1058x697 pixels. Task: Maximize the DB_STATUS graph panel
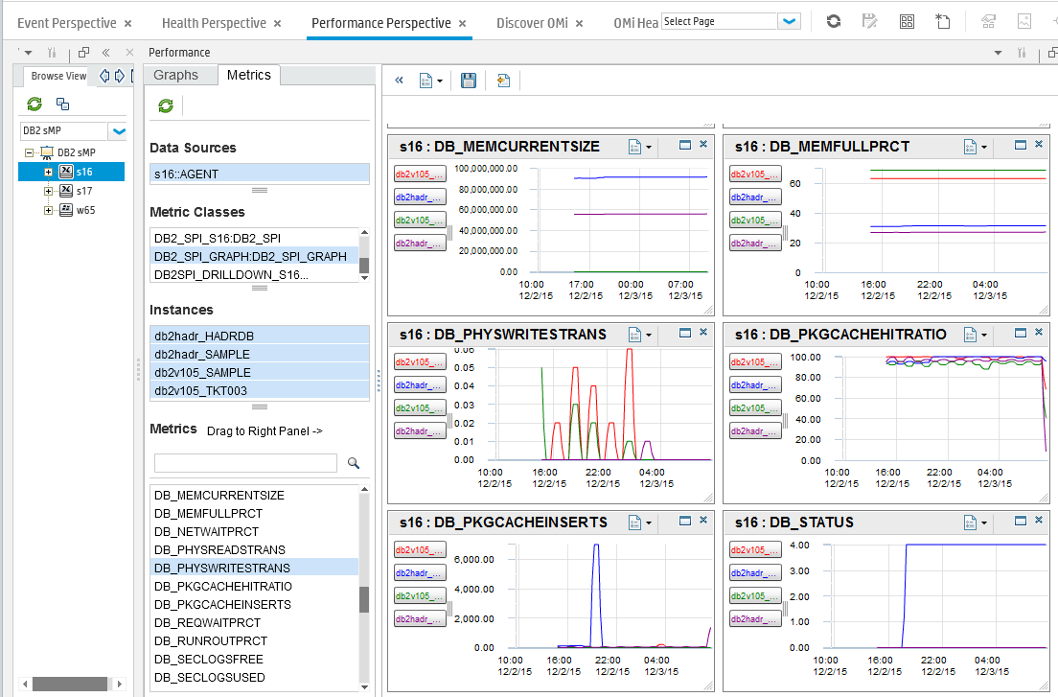point(1021,521)
